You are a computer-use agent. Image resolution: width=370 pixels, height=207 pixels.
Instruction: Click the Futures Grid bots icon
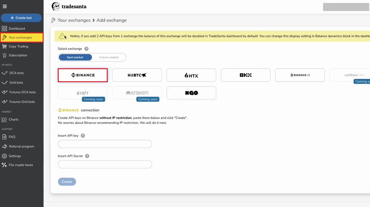click(4, 102)
